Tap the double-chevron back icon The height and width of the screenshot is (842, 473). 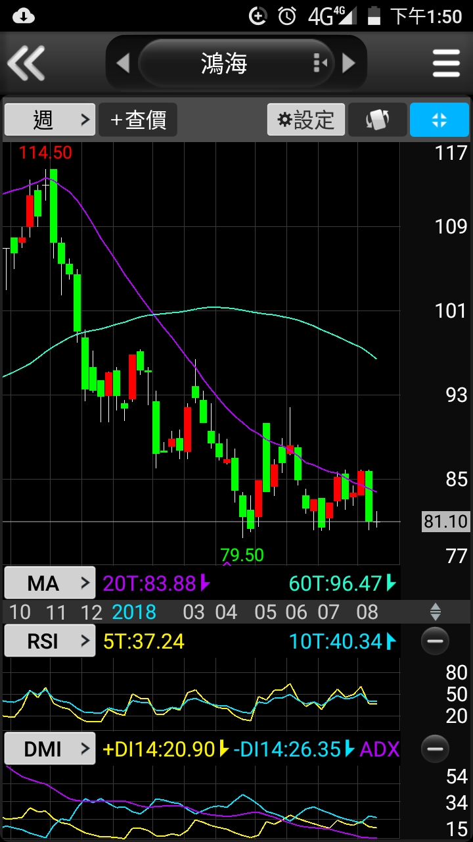(x=26, y=63)
